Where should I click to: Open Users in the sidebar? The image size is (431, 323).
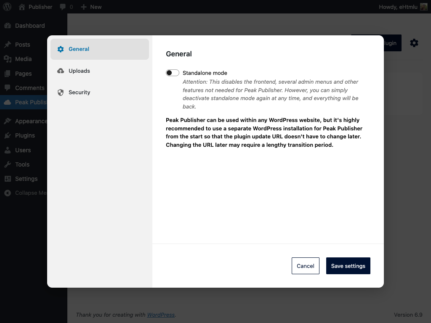pyautogui.click(x=24, y=150)
